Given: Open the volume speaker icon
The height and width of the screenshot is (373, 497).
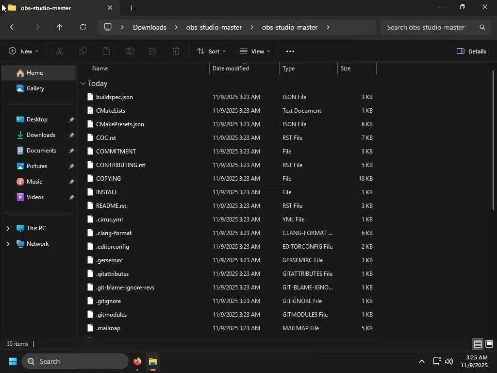Looking at the screenshot, I should [449, 361].
